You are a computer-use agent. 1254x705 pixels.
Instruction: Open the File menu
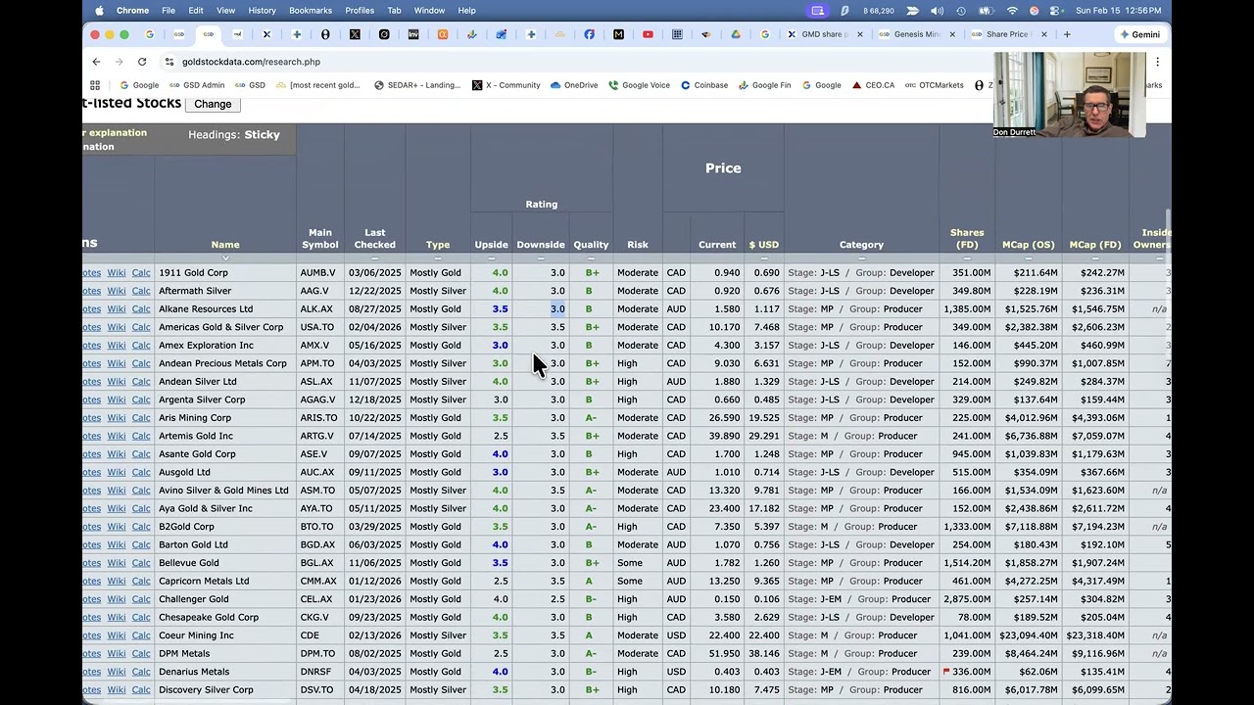[x=169, y=11]
